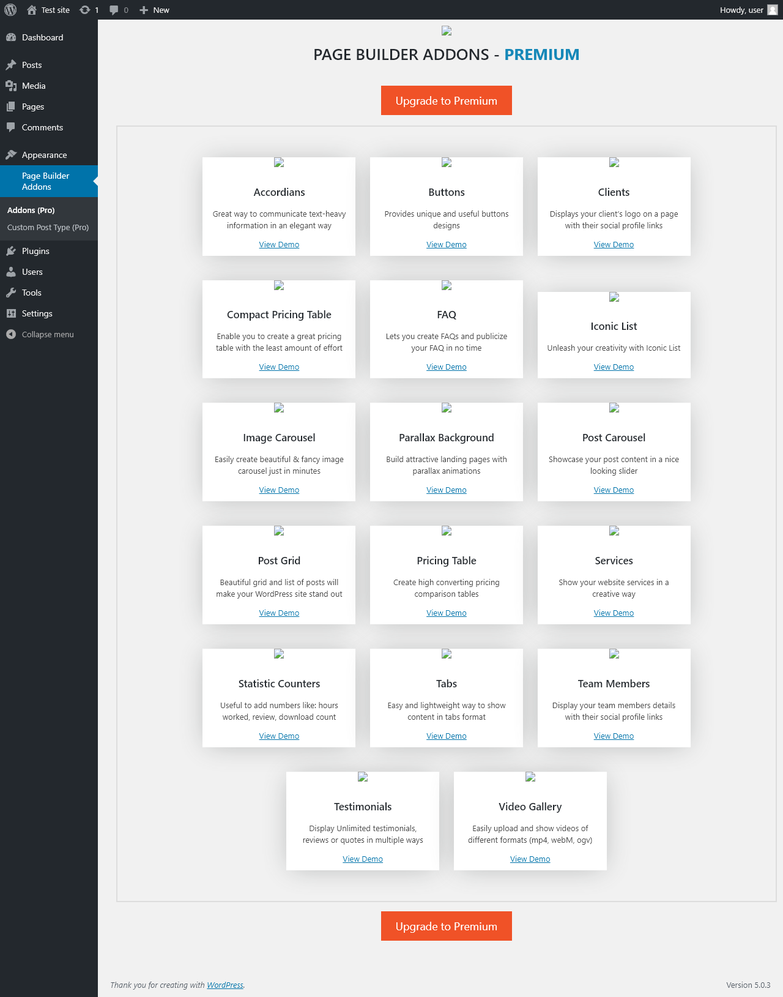View Demo for Tabs addon
Image resolution: width=783 pixels, height=997 pixels.
(x=447, y=736)
